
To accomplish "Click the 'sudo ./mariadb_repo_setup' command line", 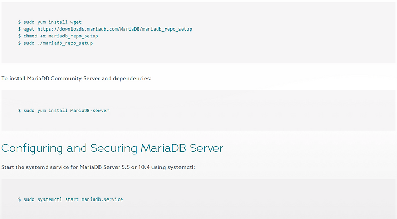I will point(55,43).
